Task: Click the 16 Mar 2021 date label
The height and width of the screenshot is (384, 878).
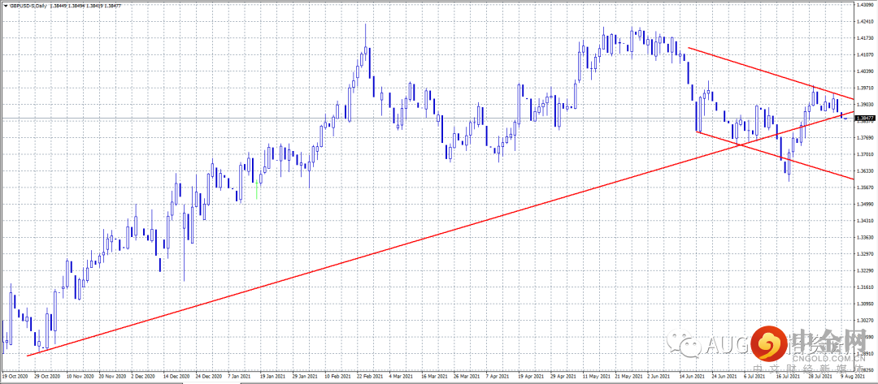Action: click(434, 376)
